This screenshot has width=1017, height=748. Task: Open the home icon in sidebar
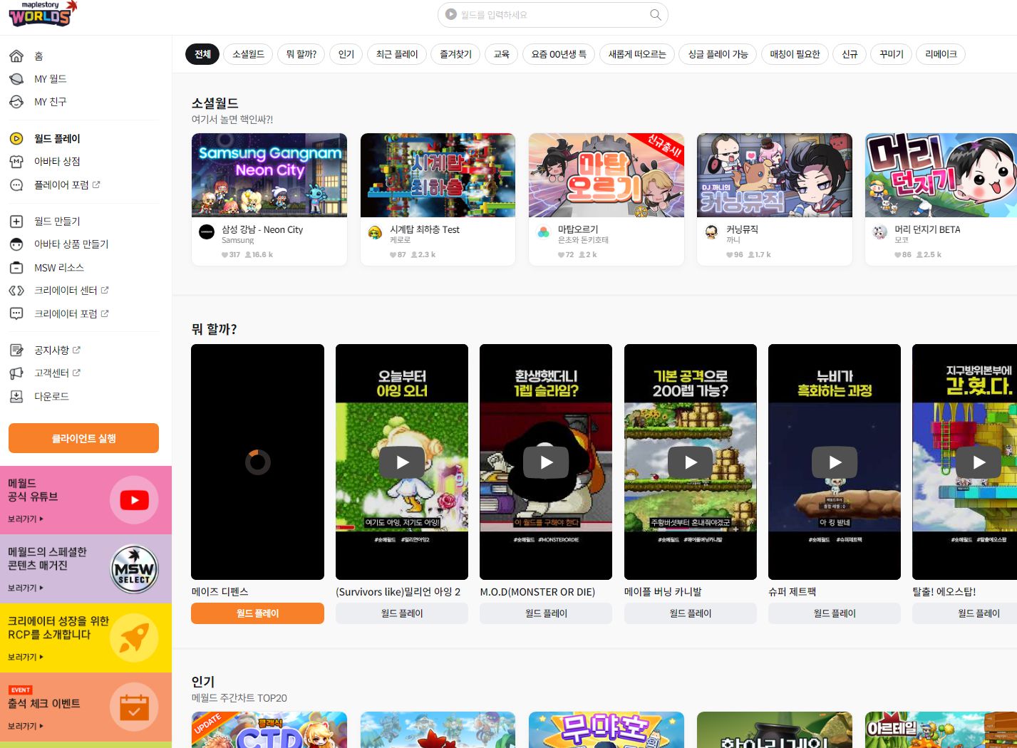(x=16, y=56)
